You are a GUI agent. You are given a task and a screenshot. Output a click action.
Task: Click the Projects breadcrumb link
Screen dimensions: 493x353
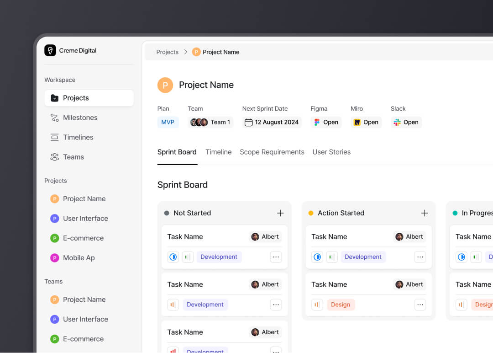[167, 52]
